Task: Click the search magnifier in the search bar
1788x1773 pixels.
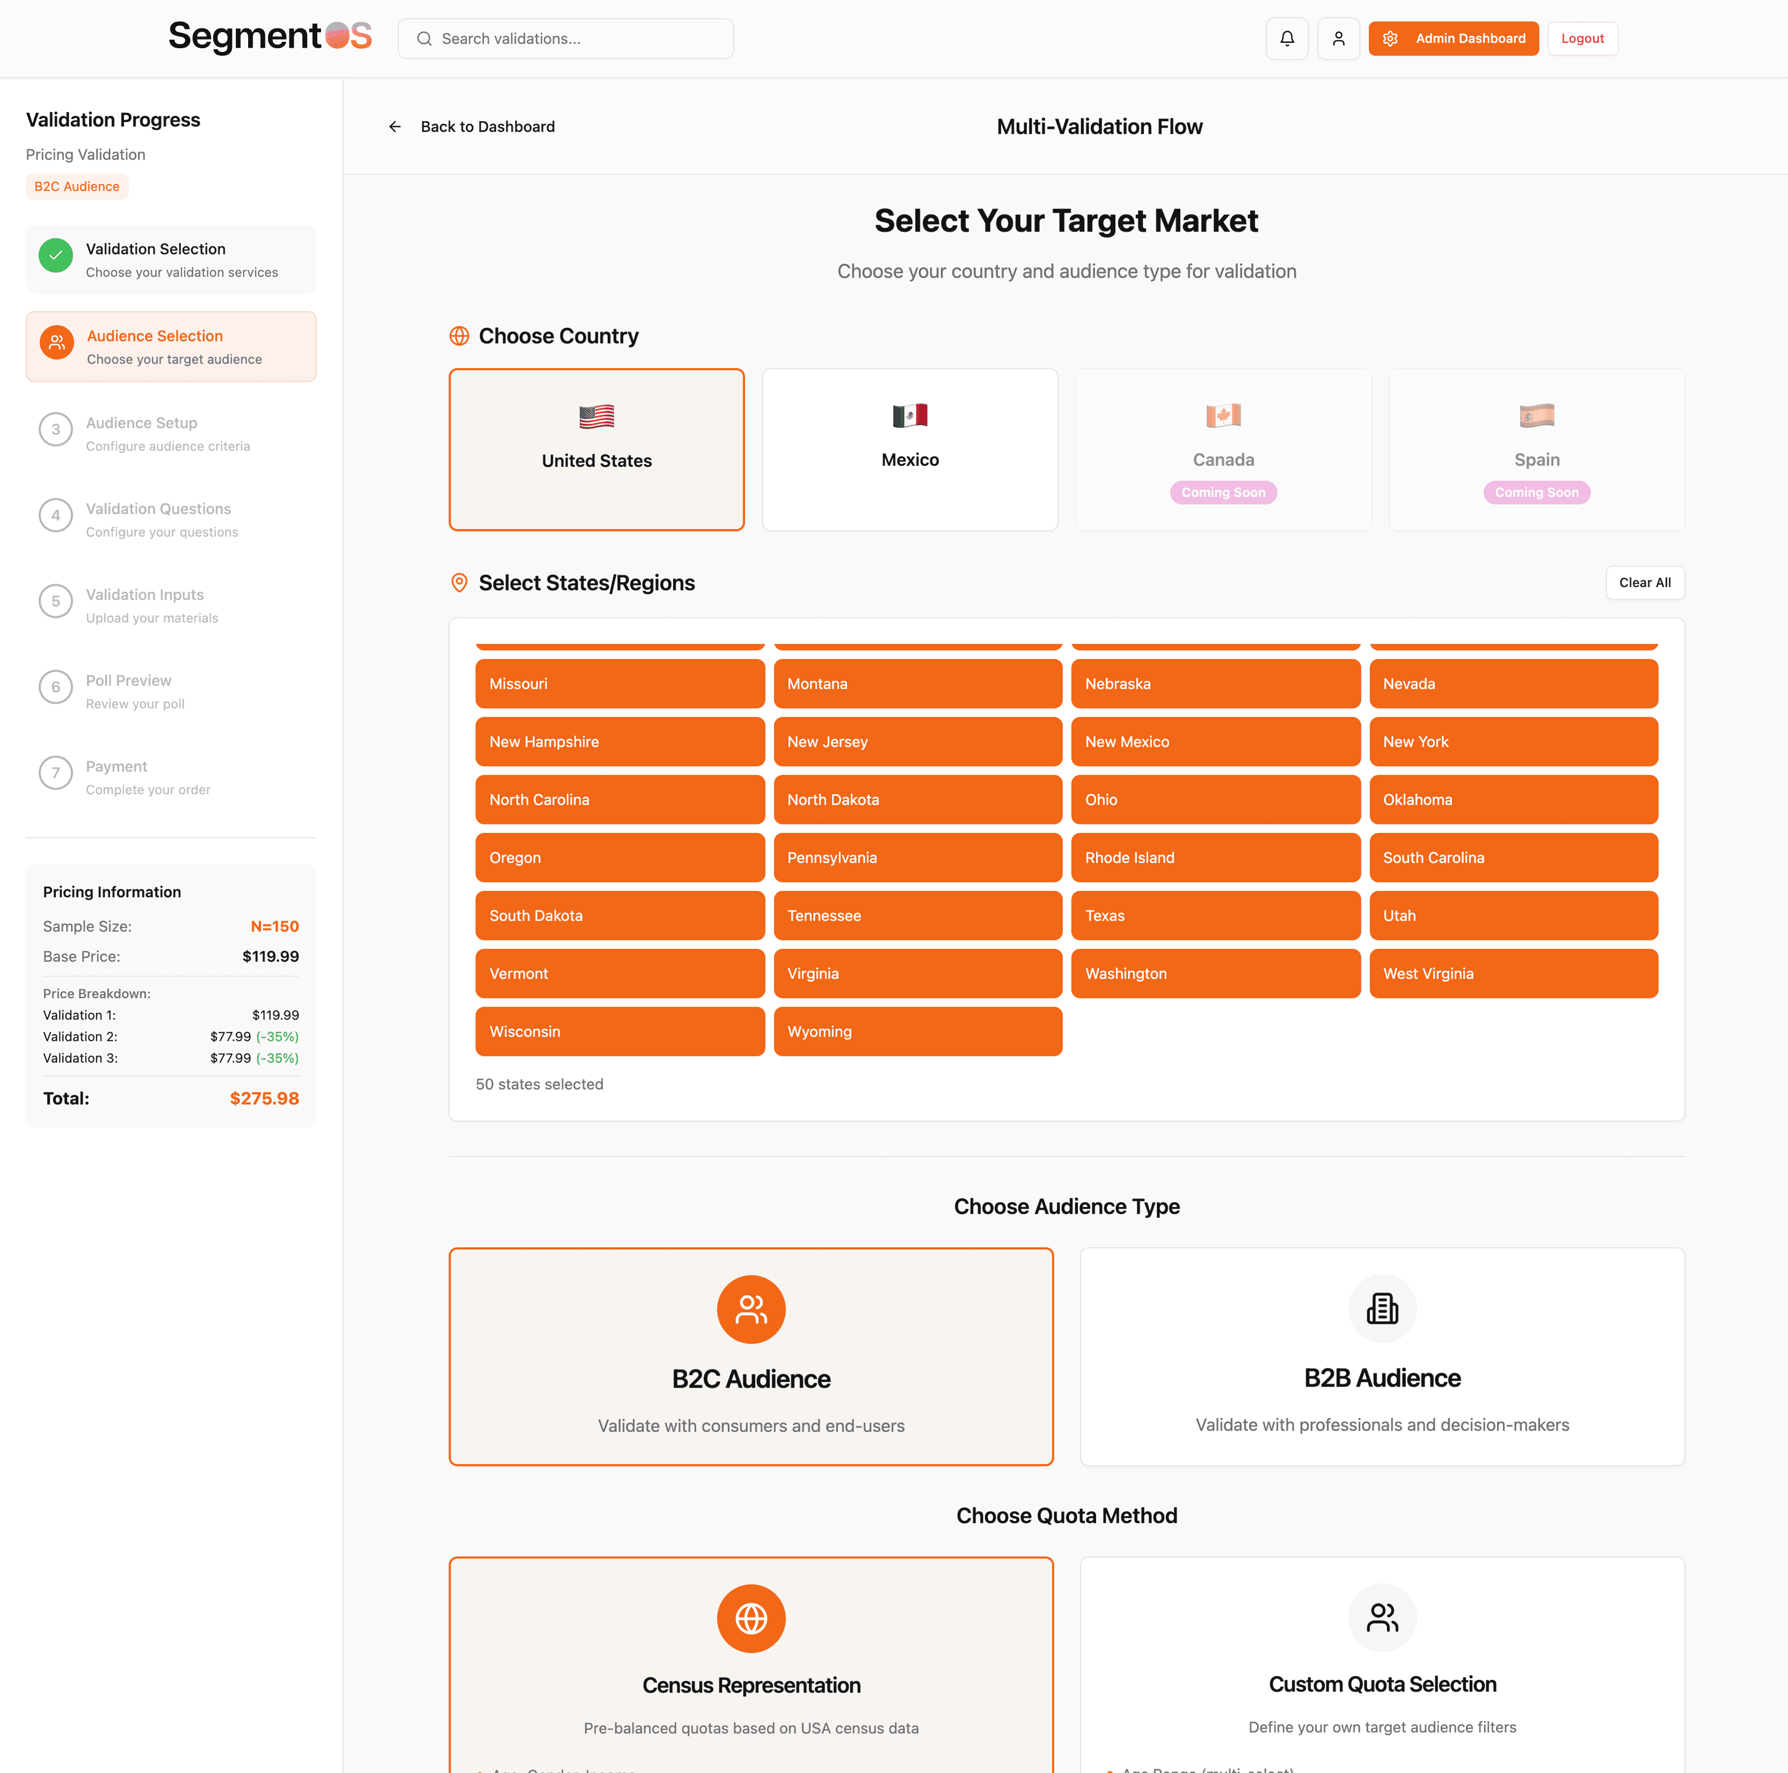Action: [425, 38]
